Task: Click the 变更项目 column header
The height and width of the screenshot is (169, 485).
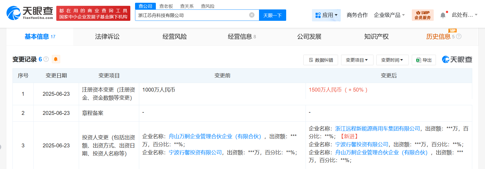Action: pyautogui.click(x=109, y=75)
